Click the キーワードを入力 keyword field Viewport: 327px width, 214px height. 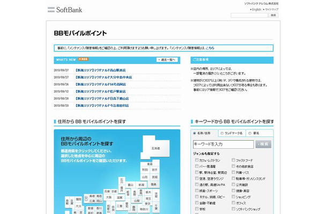click(224, 144)
